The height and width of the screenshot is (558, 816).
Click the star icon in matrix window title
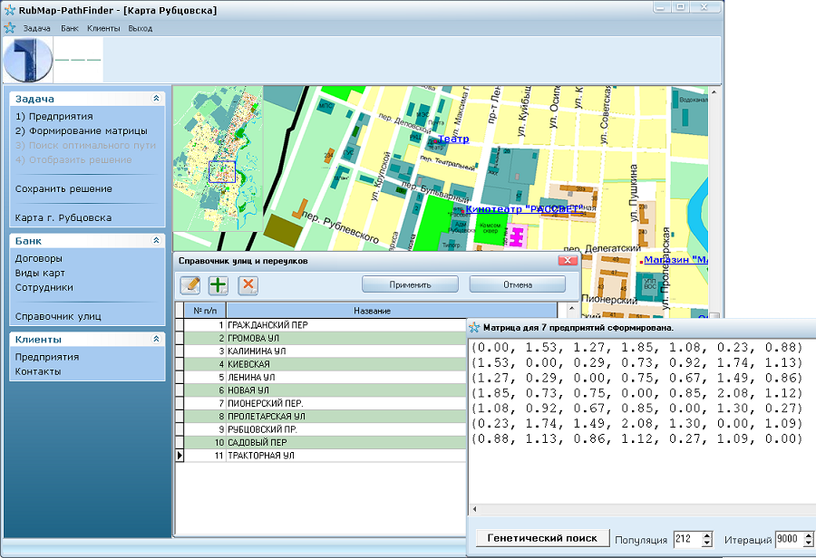(474, 328)
